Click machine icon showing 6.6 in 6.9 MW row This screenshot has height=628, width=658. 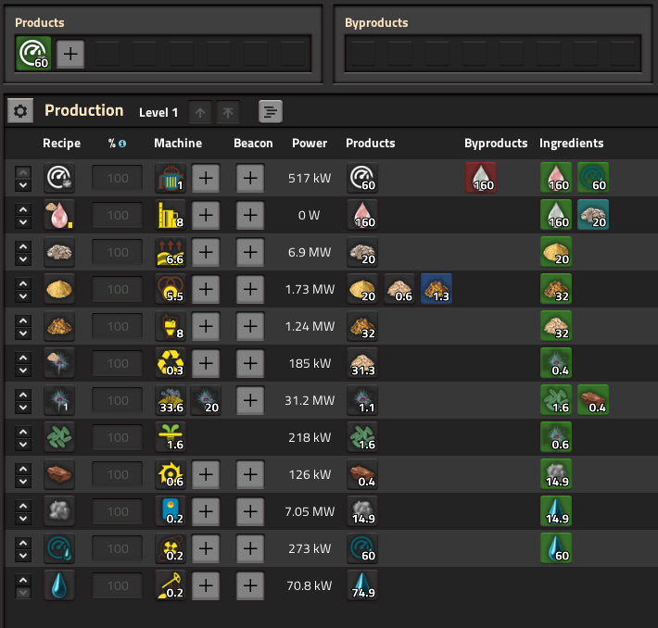[x=171, y=252]
